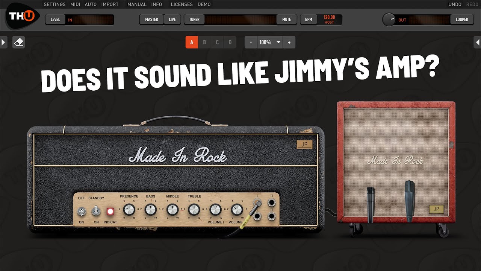Viewport: 481px width, 271px height.
Task: Click the TH-U logo icon
Action: click(22, 15)
